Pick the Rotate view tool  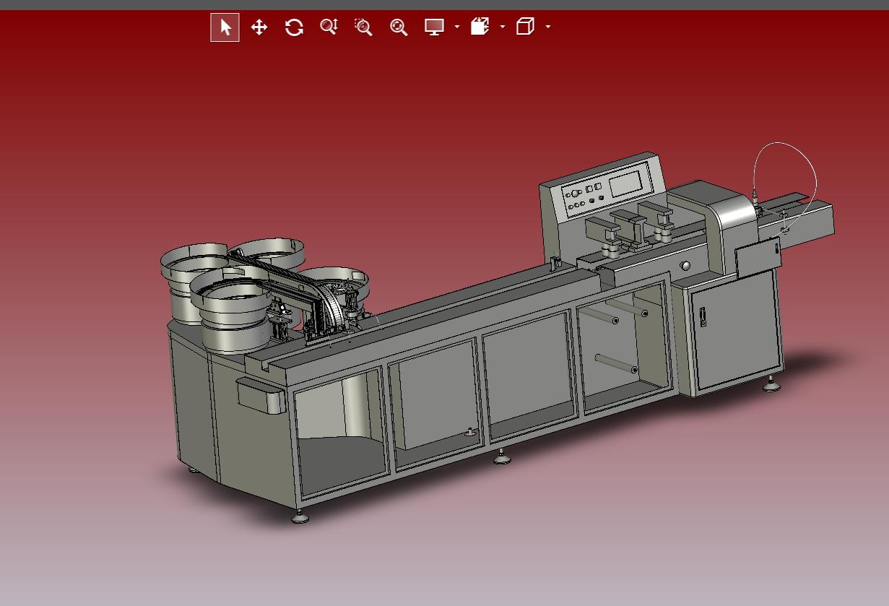tap(294, 27)
